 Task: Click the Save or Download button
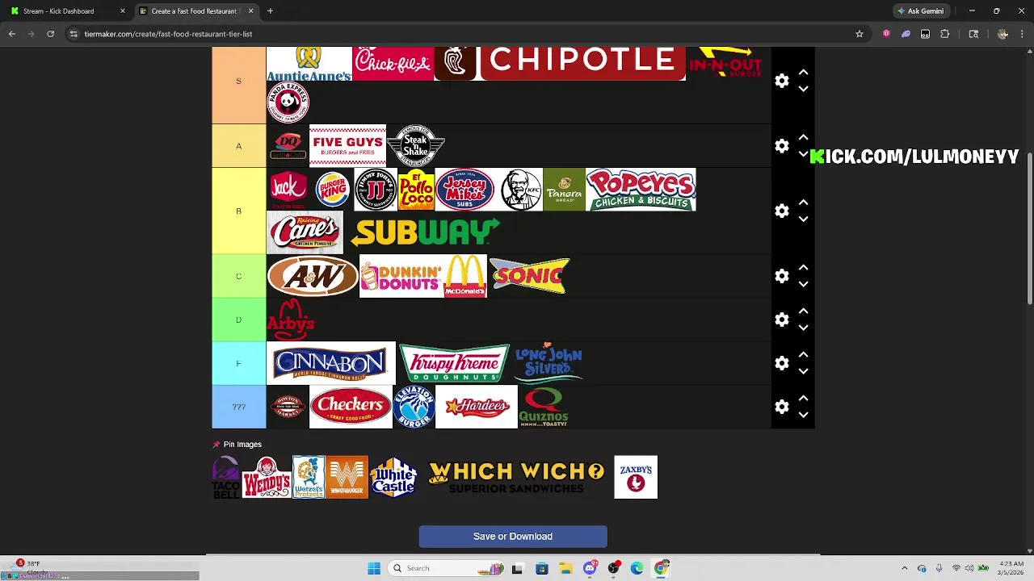pos(513,537)
